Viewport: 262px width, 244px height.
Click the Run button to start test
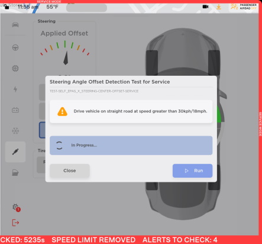coord(193,171)
